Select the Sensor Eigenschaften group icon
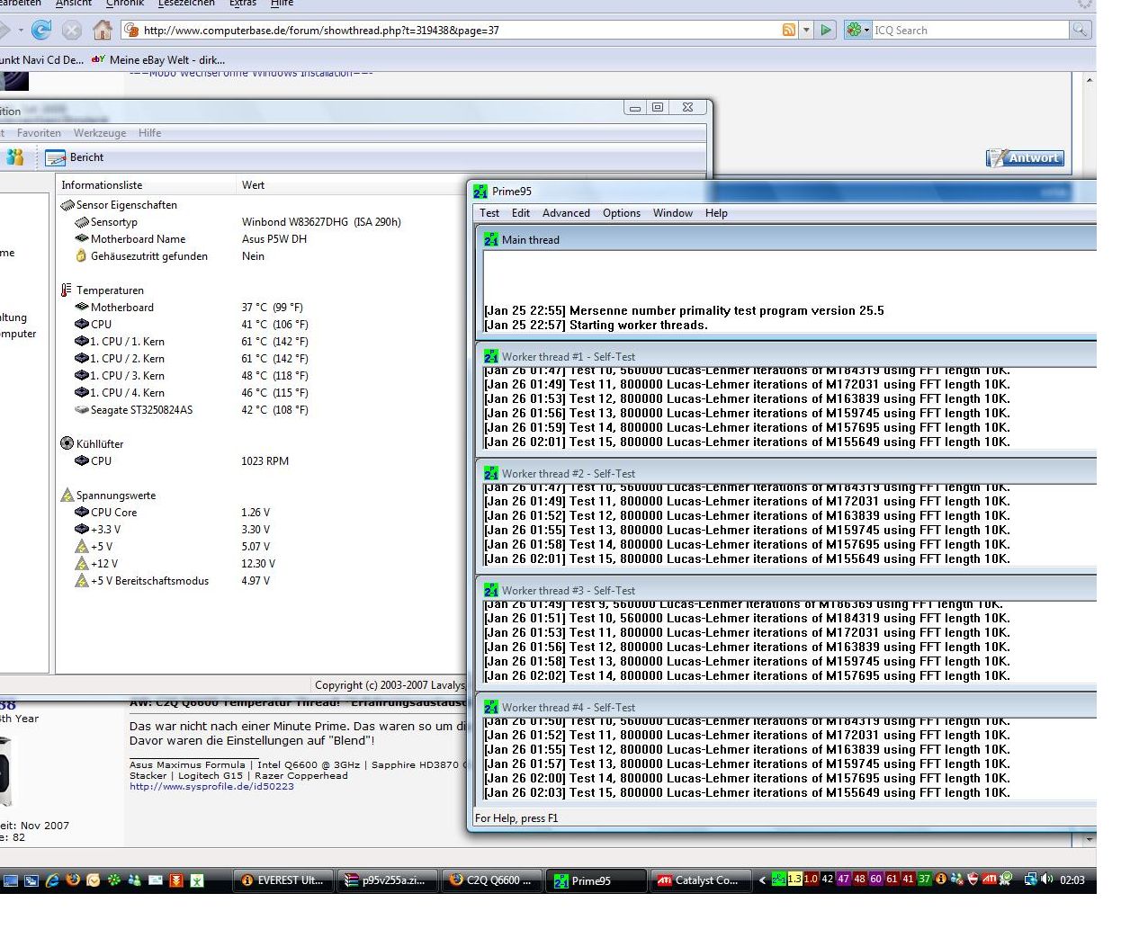Image resolution: width=1148 pixels, height=929 pixels. coord(67,205)
